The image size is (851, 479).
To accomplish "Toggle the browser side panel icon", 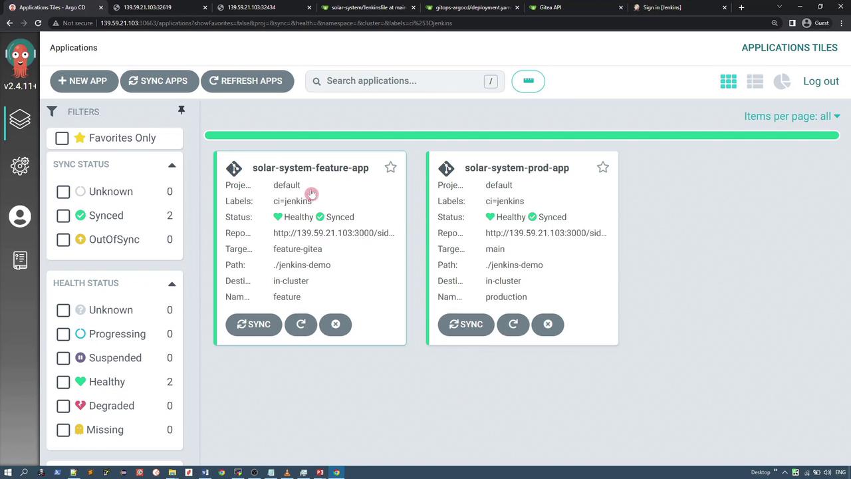I will 792,23.
